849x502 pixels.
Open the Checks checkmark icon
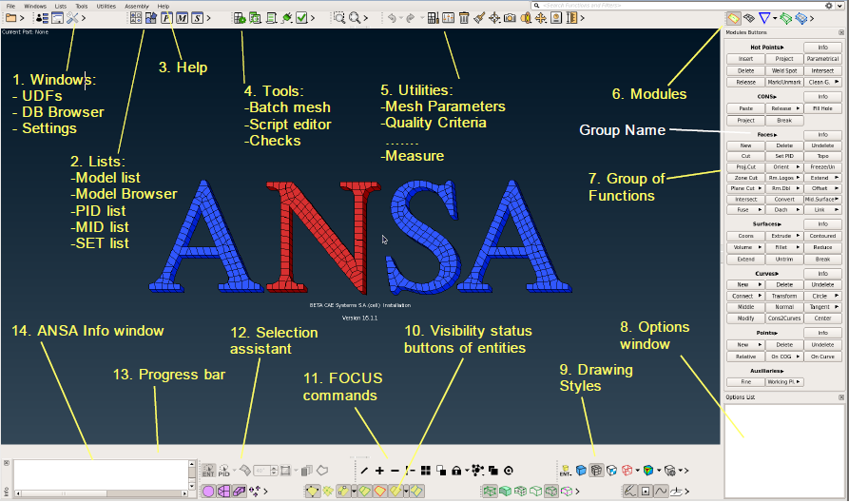301,18
